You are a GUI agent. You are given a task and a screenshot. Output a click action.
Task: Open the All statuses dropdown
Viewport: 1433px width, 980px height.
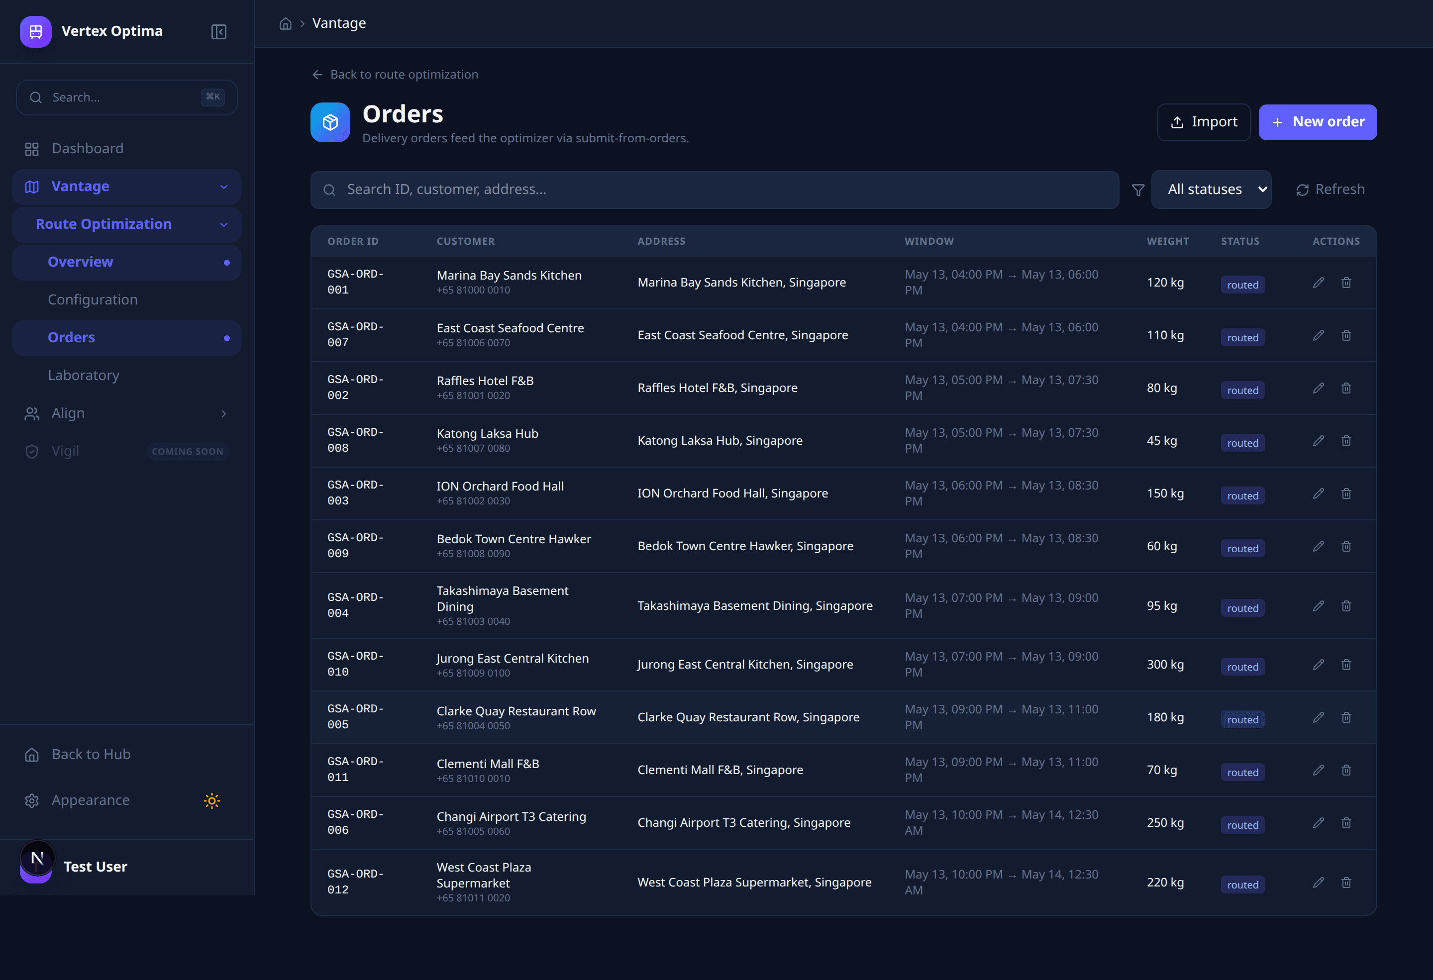coord(1211,190)
